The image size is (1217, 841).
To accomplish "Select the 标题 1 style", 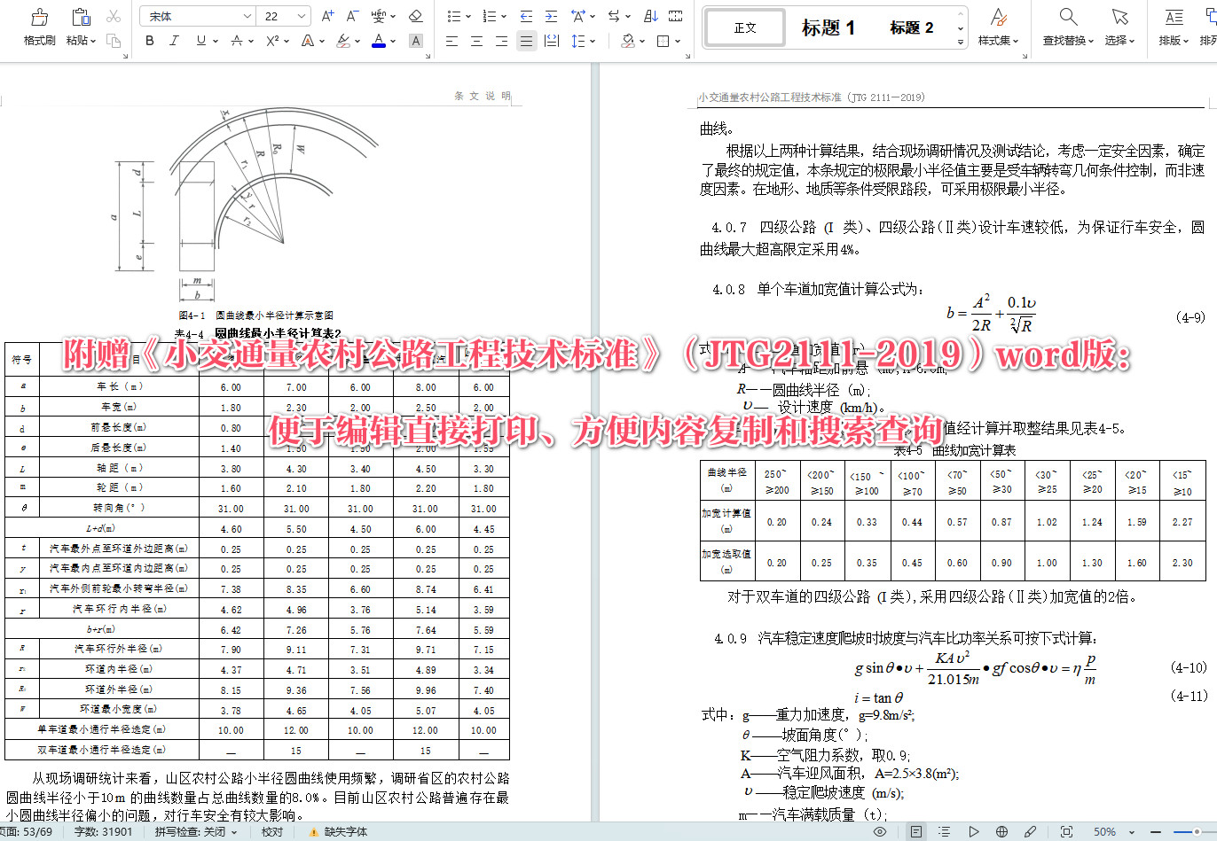I will (x=826, y=27).
